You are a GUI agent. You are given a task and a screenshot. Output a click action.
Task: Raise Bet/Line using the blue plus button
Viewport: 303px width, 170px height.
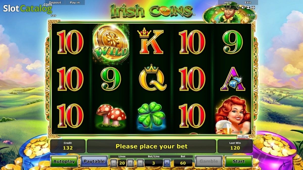(167, 163)
